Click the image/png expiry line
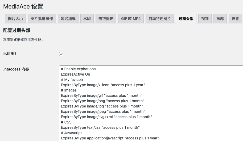This screenshot has height=141, width=243. coord(102,101)
